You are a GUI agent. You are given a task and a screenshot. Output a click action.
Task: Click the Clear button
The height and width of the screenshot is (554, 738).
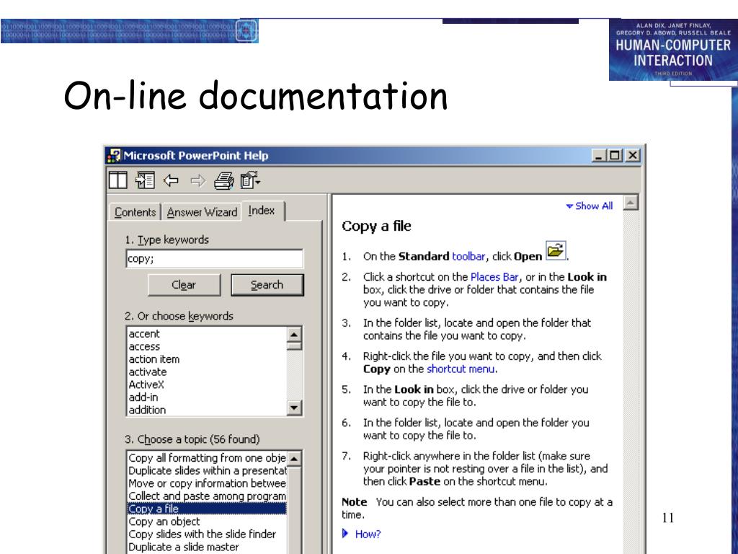pyautogui.click(x=184, y=285)
